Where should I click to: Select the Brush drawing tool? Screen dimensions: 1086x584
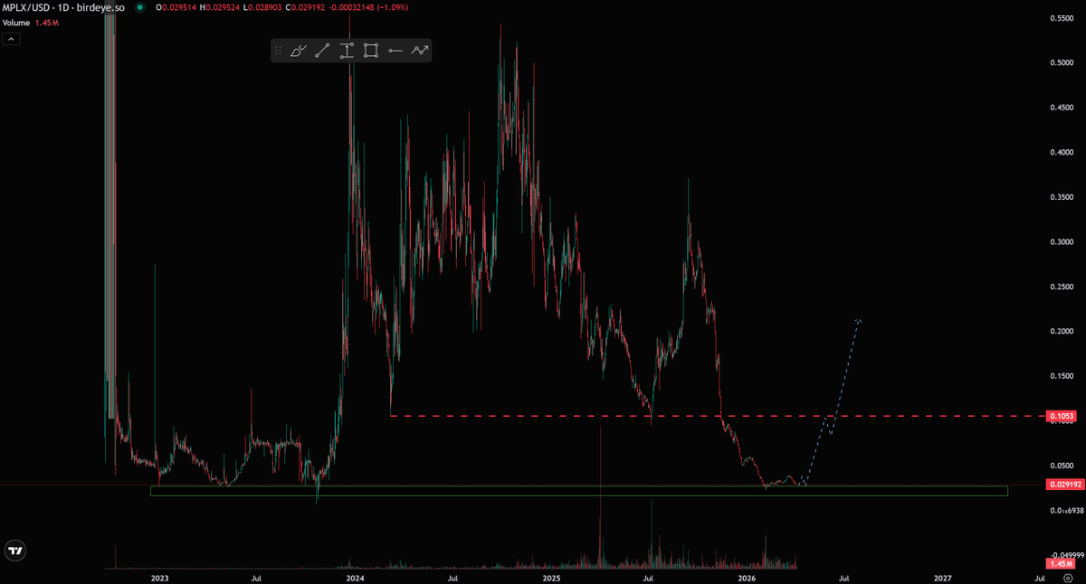point(300,52)
